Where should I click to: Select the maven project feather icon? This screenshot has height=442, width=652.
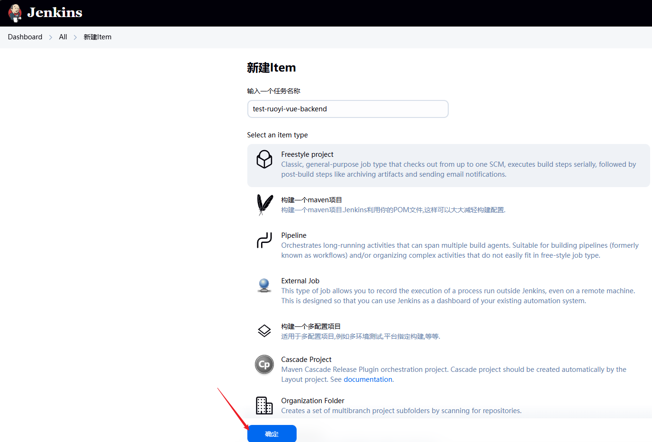click(265, 205)
